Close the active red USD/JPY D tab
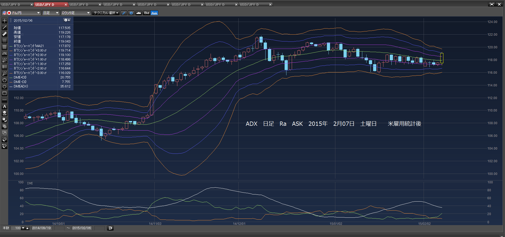This screenshot has height=237, width=505. pyautogui.click(x=66, y=4)
